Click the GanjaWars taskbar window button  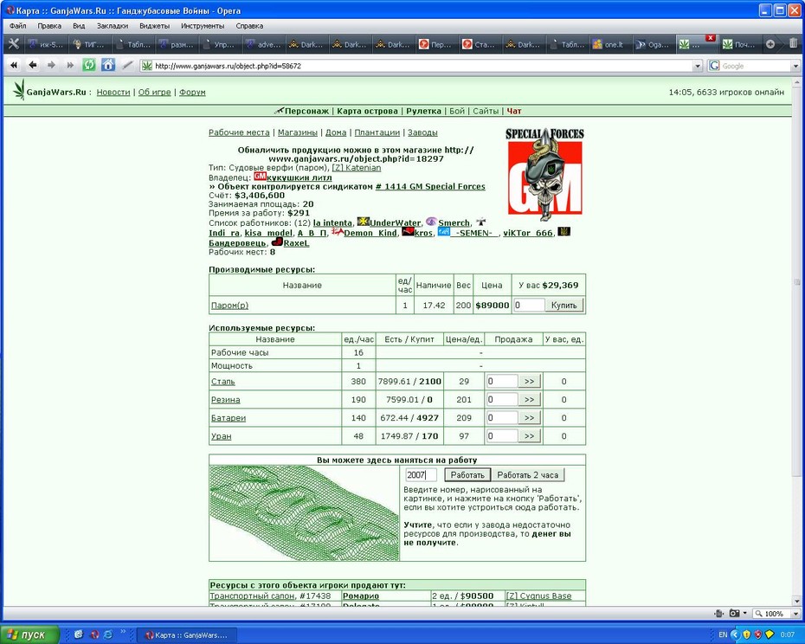pyautogui.click(x=187, y=635)
